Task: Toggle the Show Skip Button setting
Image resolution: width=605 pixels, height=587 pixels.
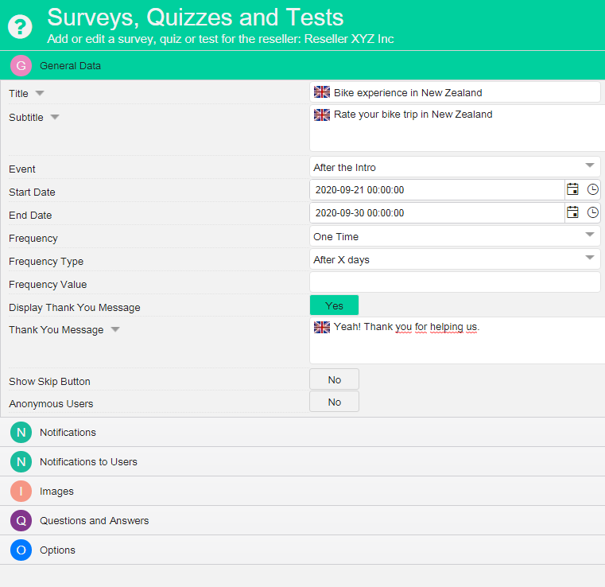Action: tap(334, 379)
